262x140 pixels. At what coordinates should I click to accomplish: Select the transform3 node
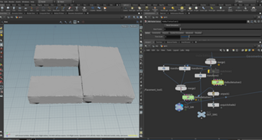coord(200,75)
